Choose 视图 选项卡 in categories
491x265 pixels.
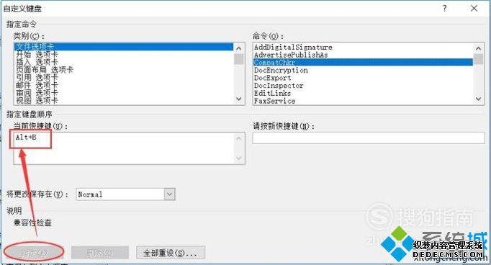[x=37, y=101]
